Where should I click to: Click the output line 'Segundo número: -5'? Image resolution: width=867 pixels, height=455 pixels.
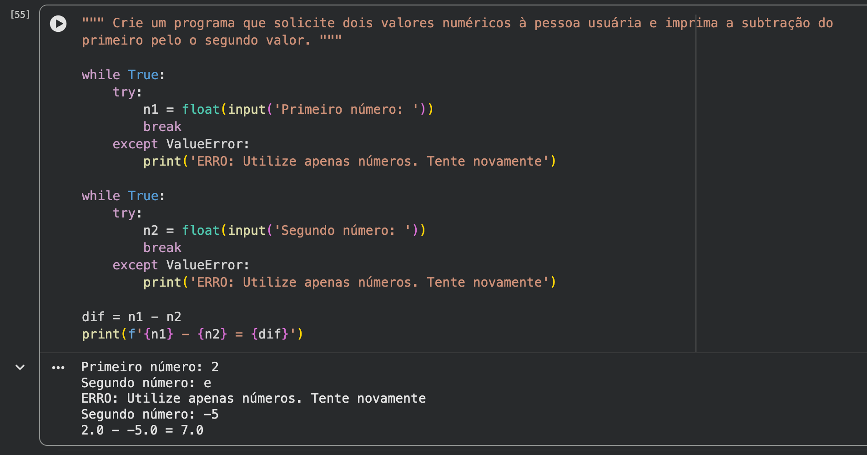click(150, 415)
